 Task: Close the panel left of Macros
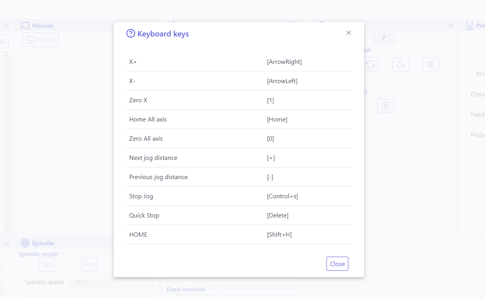[x=7, y=26]
